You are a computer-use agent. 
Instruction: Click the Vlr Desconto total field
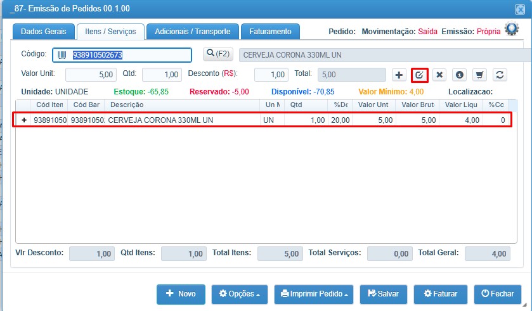pos(92,254)
